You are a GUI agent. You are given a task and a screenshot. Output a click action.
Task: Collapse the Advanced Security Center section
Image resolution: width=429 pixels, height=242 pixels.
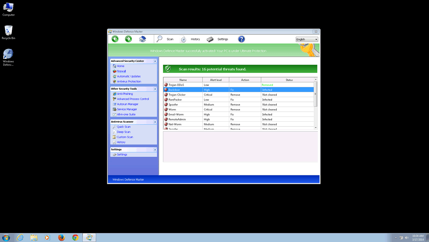(x=155, y=61)
